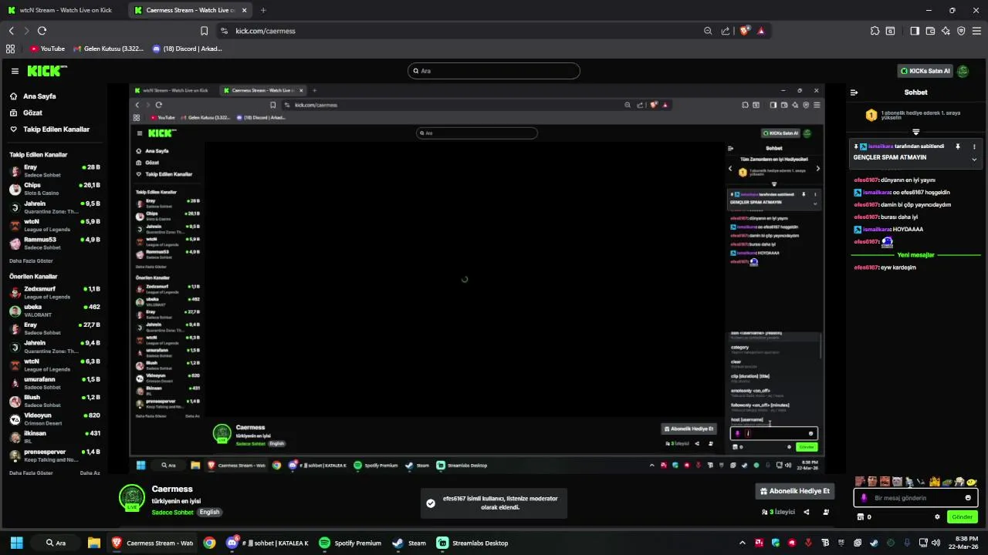The width and height of the screenshot is (988, 555).
Task: Open YouTube bookmark
Action: (x=48, y=49)
